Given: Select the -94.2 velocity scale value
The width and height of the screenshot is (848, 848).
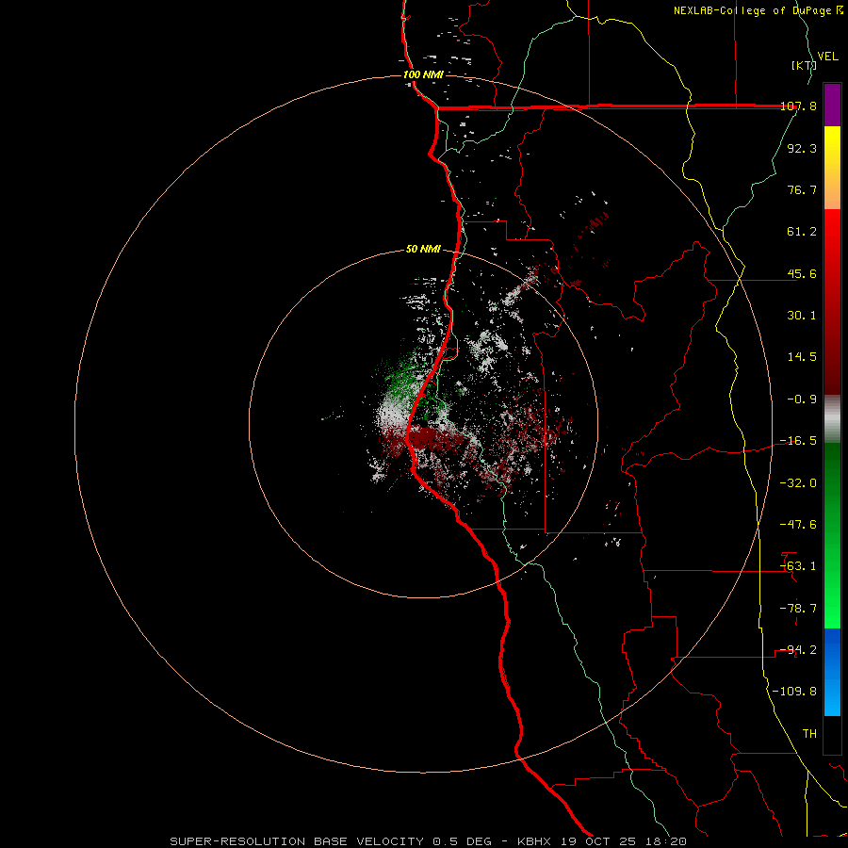Looking at the screenshot, I should pyautogui.click(x=798, y=650).
